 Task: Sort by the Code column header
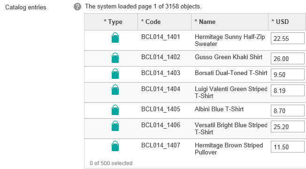click(x=165, y=22)
